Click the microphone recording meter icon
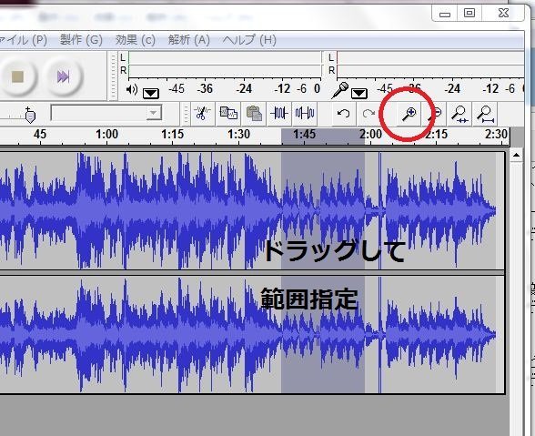 pyautogui.click(x=340, y=90)
